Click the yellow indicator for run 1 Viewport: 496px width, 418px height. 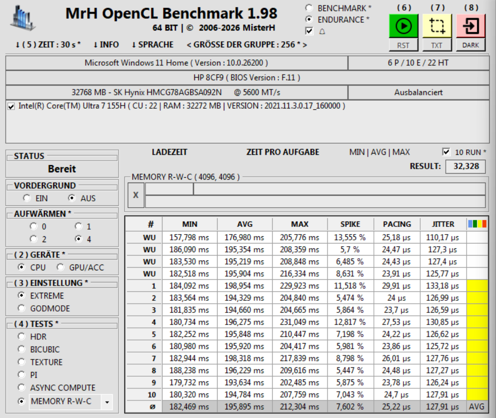[477, 286]
